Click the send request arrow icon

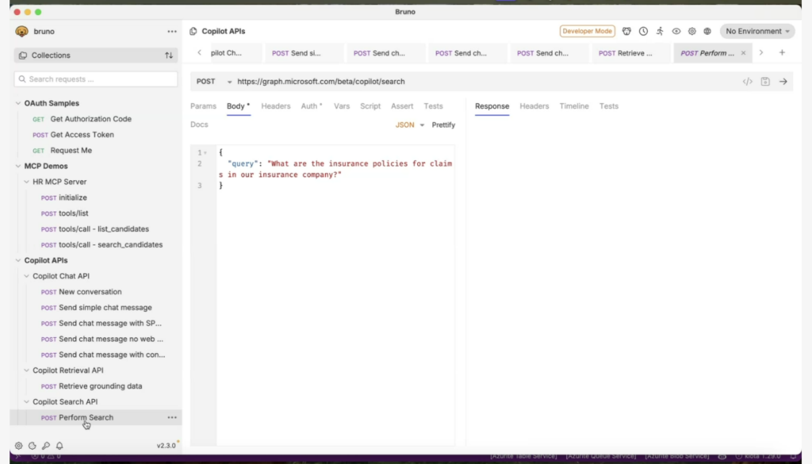783,82
